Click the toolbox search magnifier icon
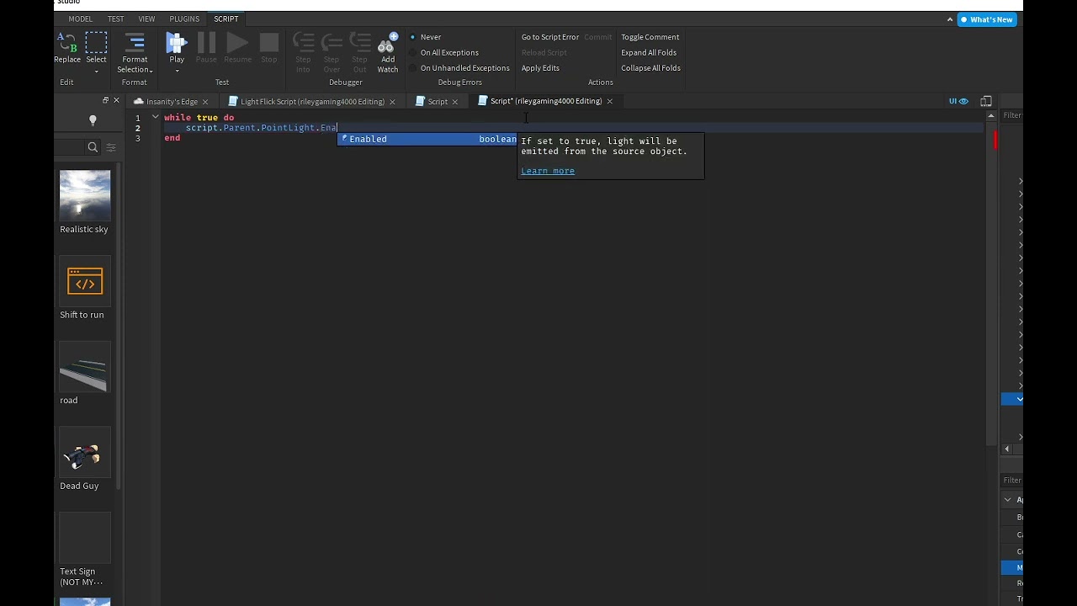Viewport: 1077px width, 606px height. [93, 147]
